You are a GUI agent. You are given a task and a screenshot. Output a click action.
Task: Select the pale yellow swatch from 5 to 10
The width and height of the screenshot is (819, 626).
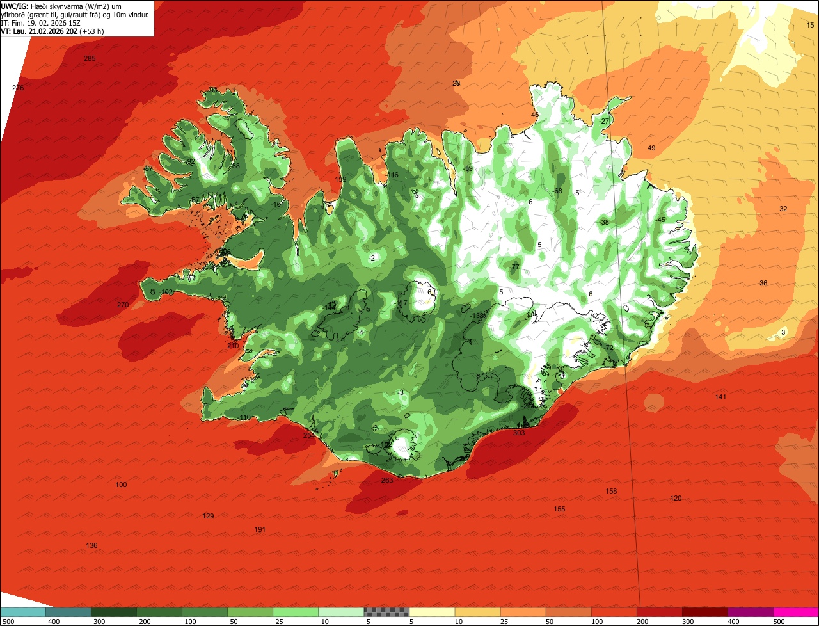click(x=432, y=611)
